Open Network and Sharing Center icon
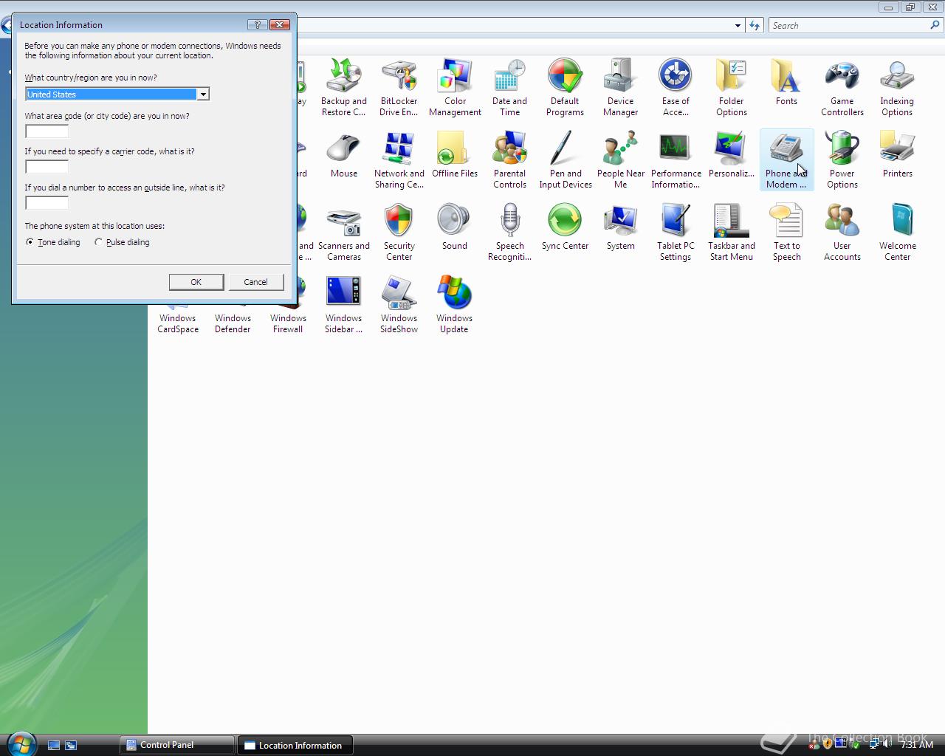Screen dimensions: 945x756 [x=399, y=159]
